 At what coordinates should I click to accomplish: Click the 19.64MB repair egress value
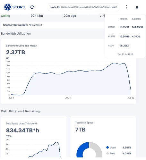[125, 37]
